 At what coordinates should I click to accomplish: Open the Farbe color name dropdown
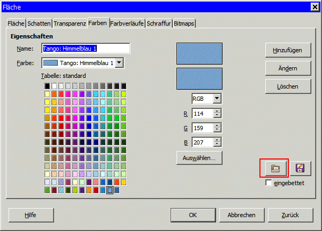[119, 63]
